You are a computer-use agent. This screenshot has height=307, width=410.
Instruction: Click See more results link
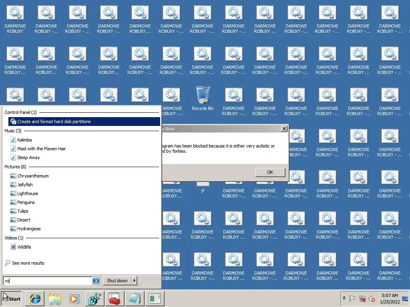[x=28, y=263]
